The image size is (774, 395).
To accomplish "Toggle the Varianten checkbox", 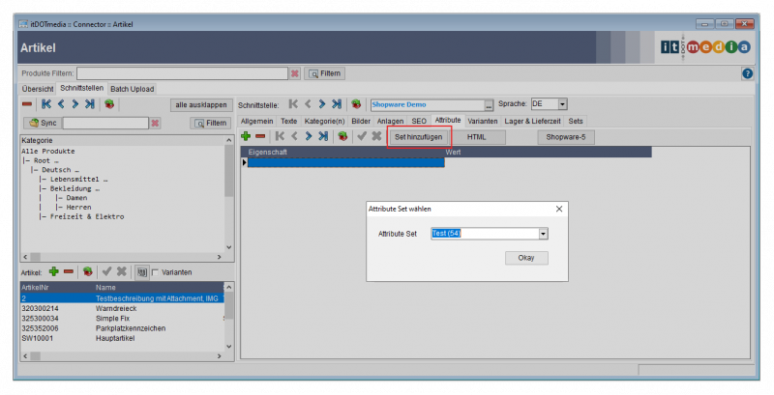I will pos(155,273).
